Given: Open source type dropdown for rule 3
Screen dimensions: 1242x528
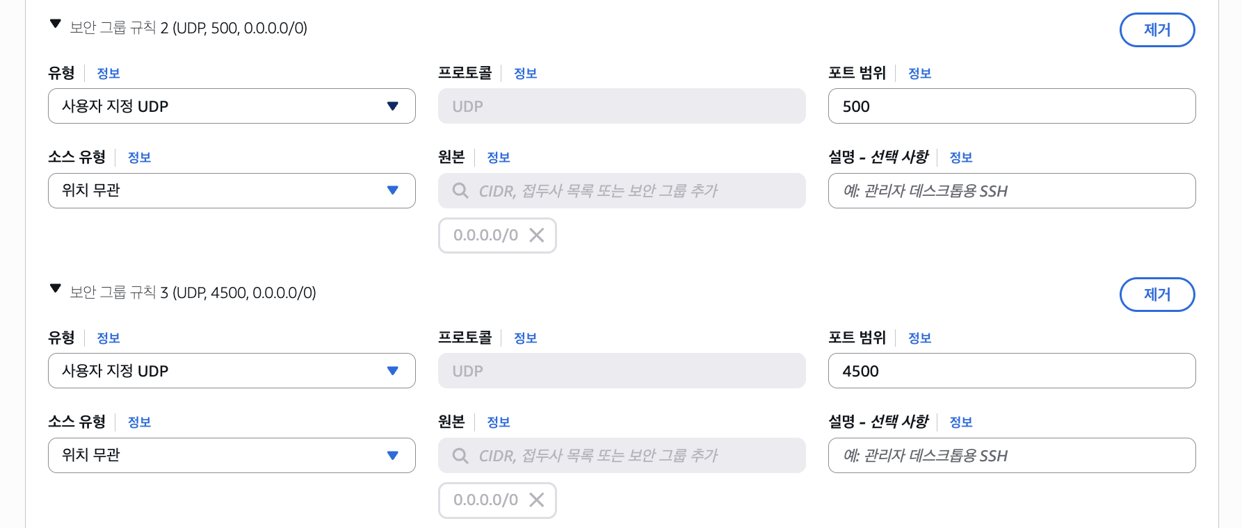Looking at the screenshot, I should click(x=232, y=456).
